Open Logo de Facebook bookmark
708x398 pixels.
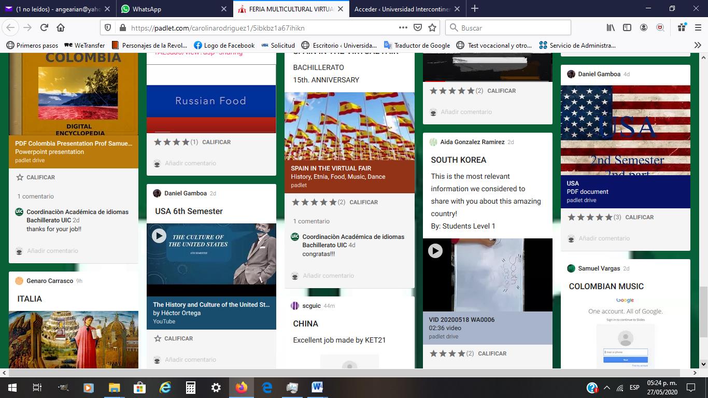click(x=224, y=45)
